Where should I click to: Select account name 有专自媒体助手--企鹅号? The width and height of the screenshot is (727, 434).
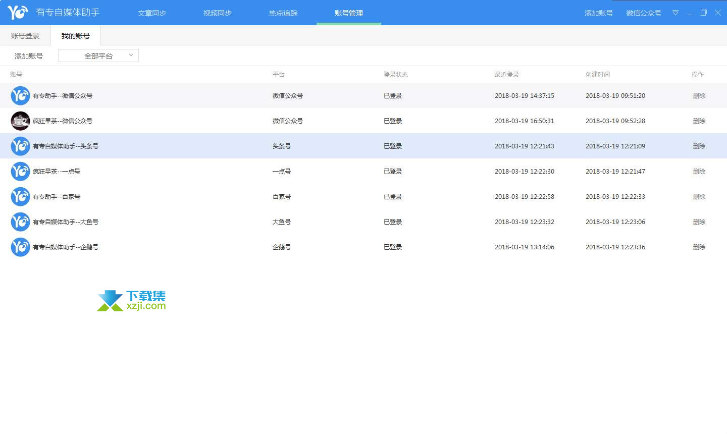click(x=66, y=247)
